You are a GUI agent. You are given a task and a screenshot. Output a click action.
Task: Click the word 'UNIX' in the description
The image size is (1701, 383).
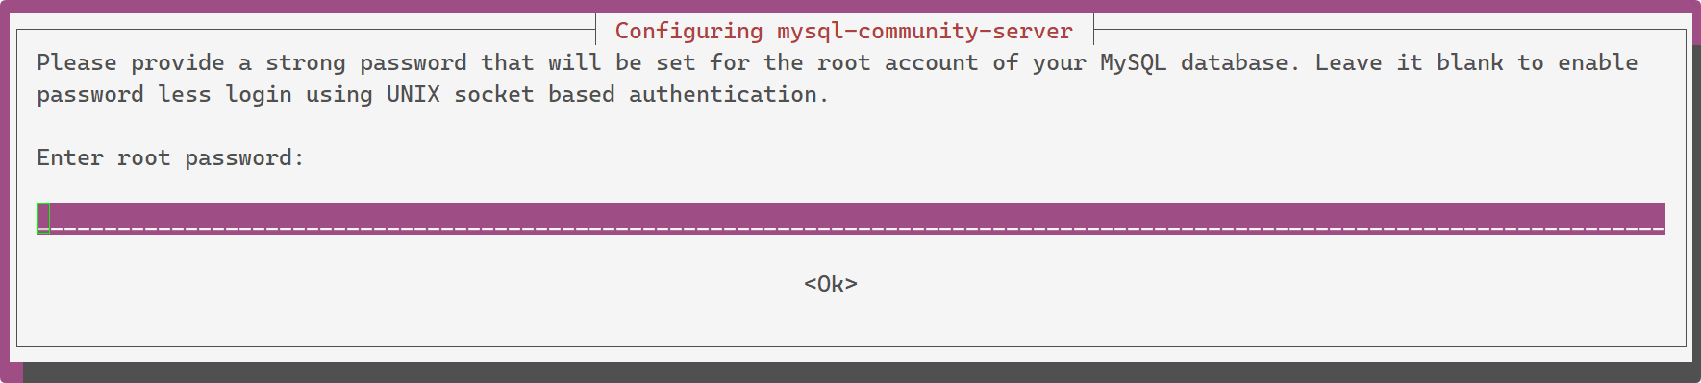[x=413, y=95]
